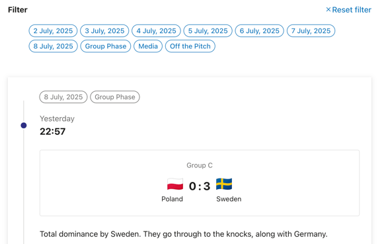Filter by 2 July, 2025

pyautogui.click(x=53, y=30)
